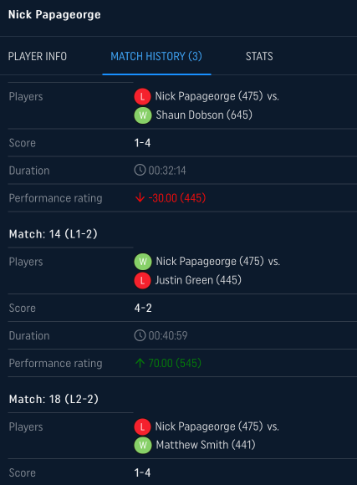Click clock icon beside duration 00:40:59

click(x=140, y=335)
